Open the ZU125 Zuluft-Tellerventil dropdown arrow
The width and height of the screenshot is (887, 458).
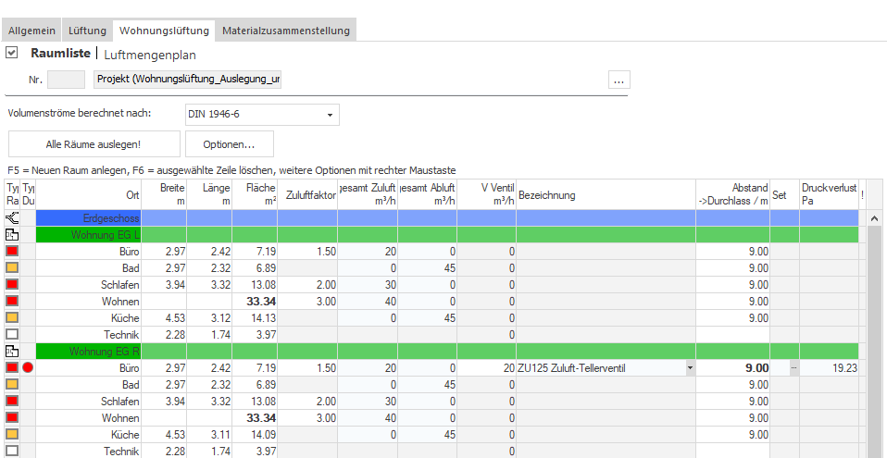[690, 368]
